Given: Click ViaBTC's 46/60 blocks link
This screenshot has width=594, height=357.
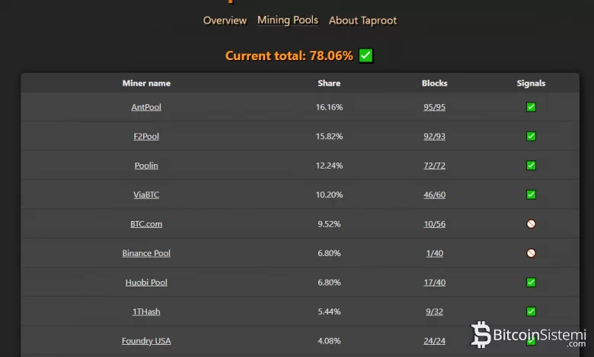Looking at the screenshot, I should pyautogui.click(x=434, y=195).
